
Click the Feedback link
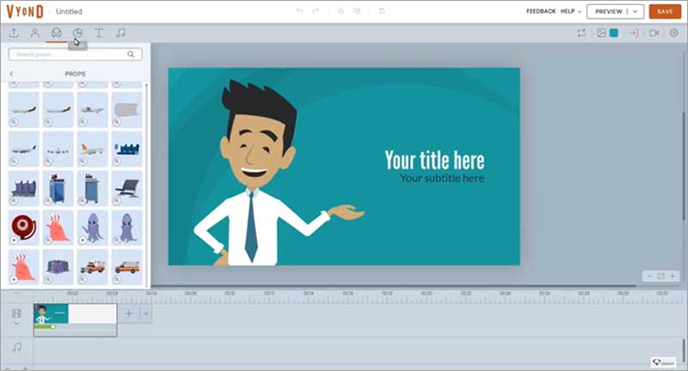point(540,11)
